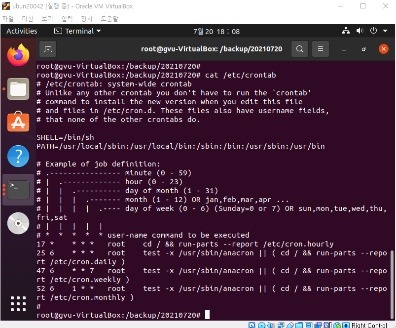Click the Terminal icon in the dock
Screen dimensions: 396x328
[x=18, y=189]
